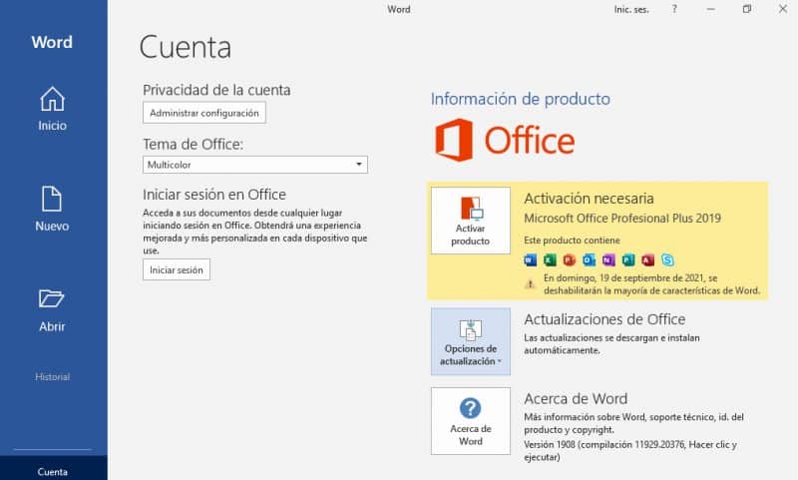
Task: Click the Activar producto button
Action: point(470,222)
